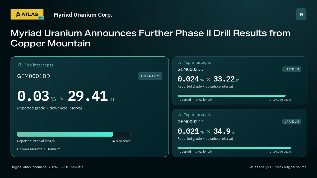317x178 pixels.
Task: Click the 29.41 m interval value
Action: (91, 96)
